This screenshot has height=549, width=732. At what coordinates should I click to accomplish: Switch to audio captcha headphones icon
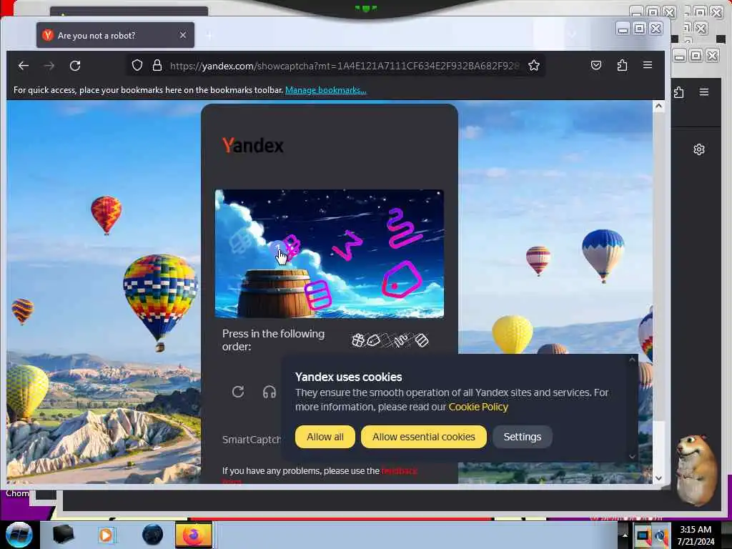(269, 392)
